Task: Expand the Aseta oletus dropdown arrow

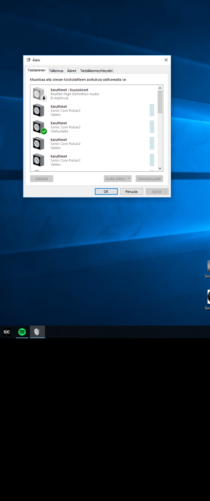Action: (129, 179)
